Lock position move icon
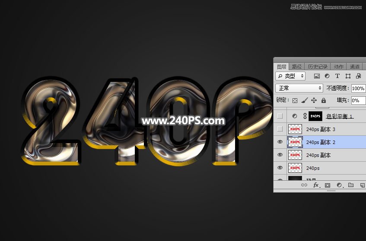Screen dimensions: 366x241 point(314,100)
